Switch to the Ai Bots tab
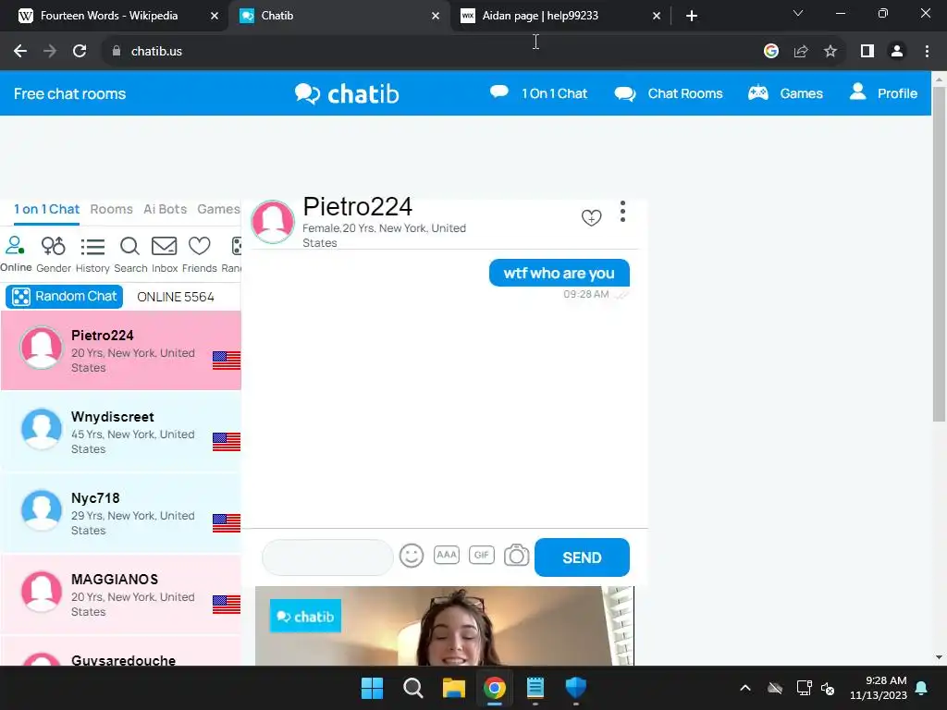The width and height of the screenshot is (947, 710). click(x=165, y=209)
